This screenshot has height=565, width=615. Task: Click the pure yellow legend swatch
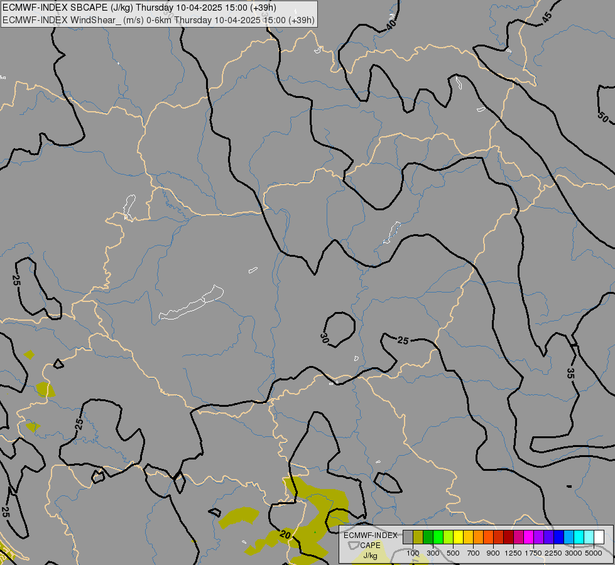pos(458,537)
